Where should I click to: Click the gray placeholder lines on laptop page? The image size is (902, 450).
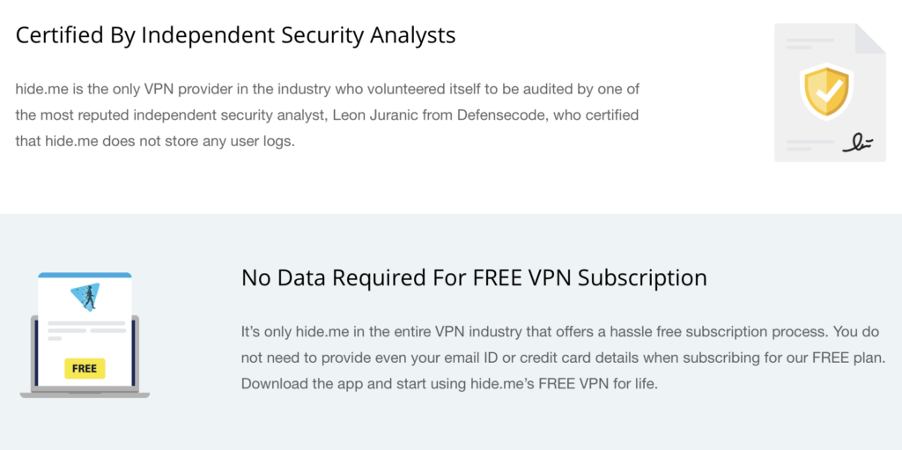86,330
